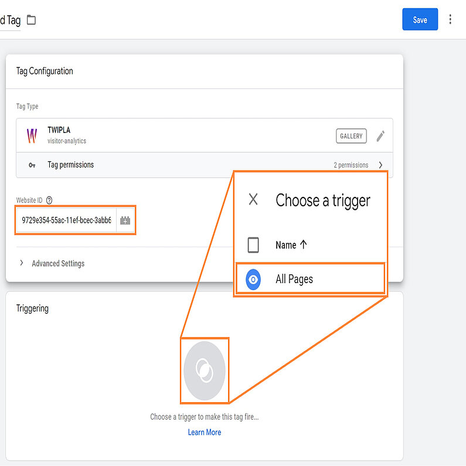Click the gray trigger circle icon in Triggering
This screenshot has width=466, height=466.
[204, 370]
